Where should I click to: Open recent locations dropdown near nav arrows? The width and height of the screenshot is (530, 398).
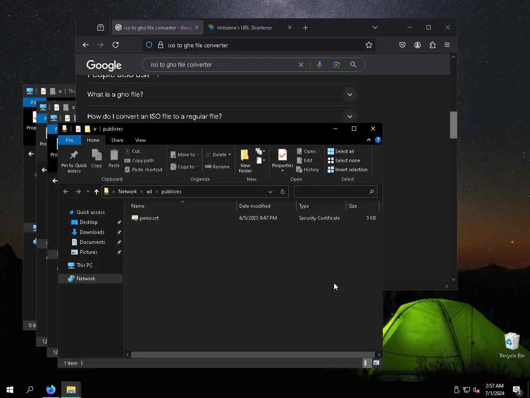pyautogui.click(x=88, y=192)
